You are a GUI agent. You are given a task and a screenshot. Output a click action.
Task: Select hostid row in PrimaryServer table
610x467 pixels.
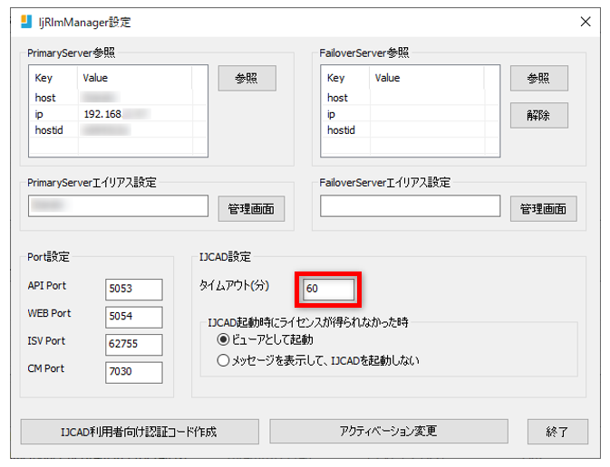118,130
